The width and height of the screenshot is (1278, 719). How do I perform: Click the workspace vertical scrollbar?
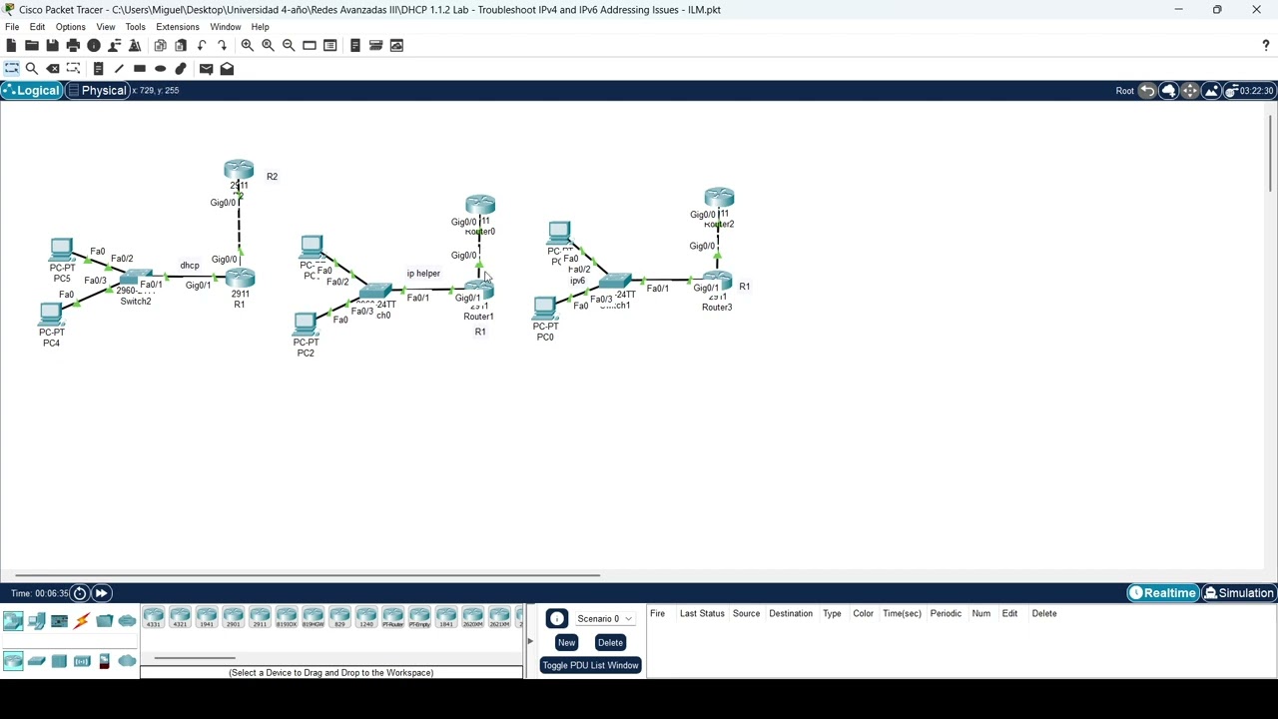[1270, 153]
